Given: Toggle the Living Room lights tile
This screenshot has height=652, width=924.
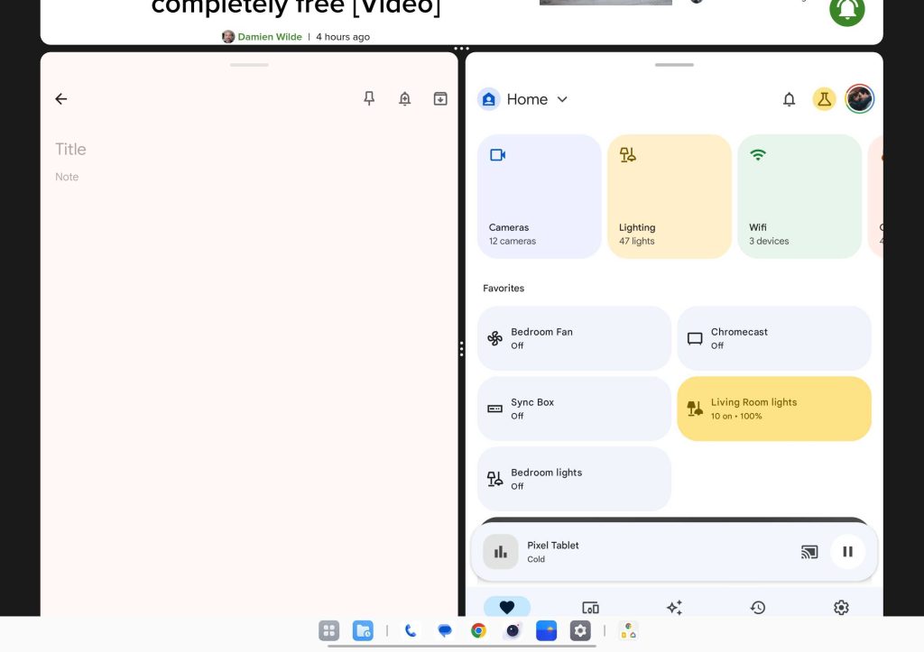Looking at the screenshot, I should [773, 409].
